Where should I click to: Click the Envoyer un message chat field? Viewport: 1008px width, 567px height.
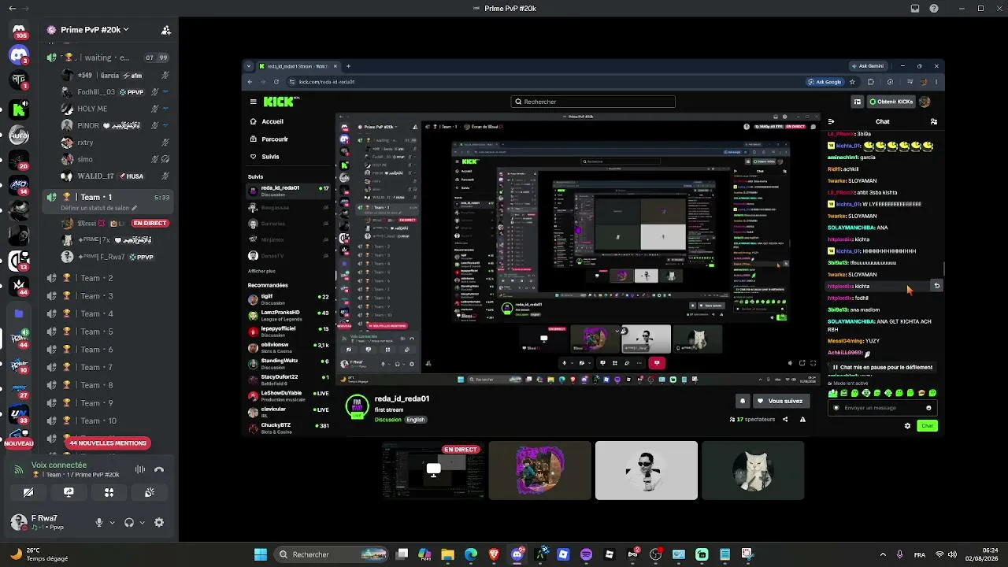pos(881,408)
